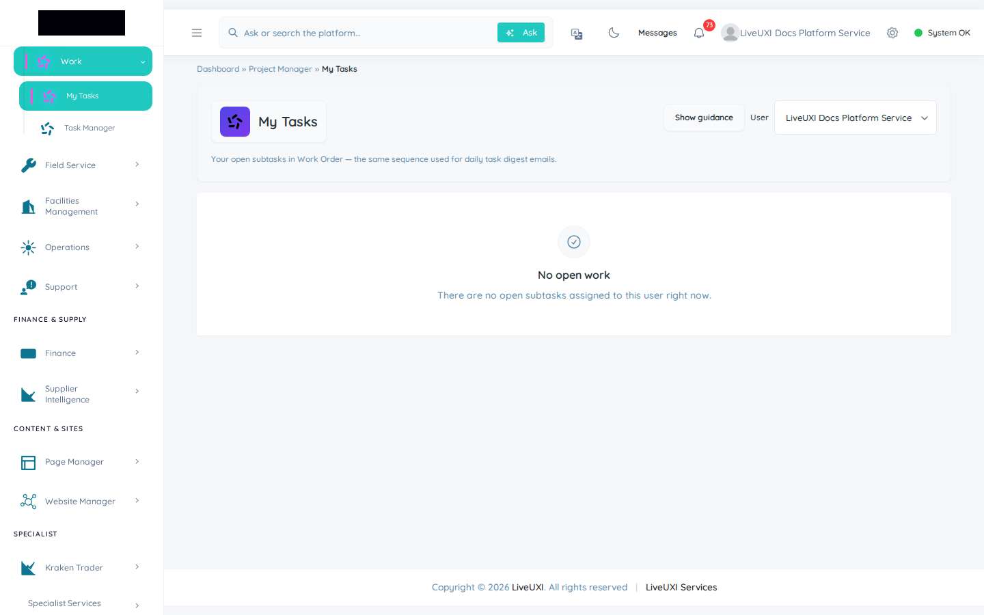Click the Website Manager network icon
The width and height of the screenshot is (984, 615).
point(29,502)
